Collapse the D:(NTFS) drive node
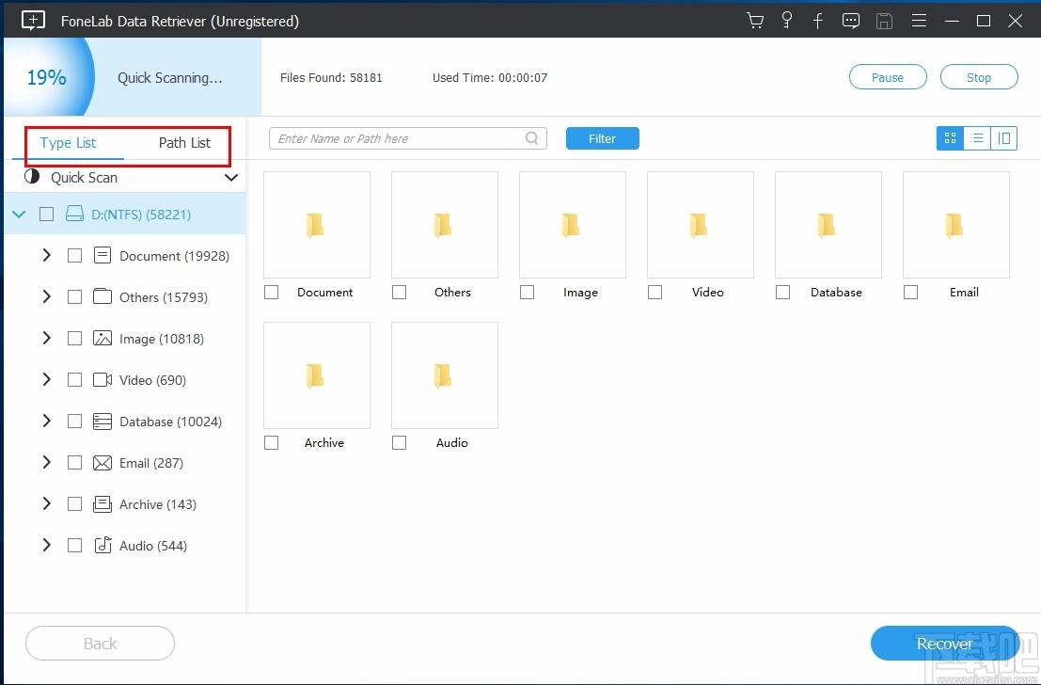This screenshot has height=685, width=1041. point(19,214)
